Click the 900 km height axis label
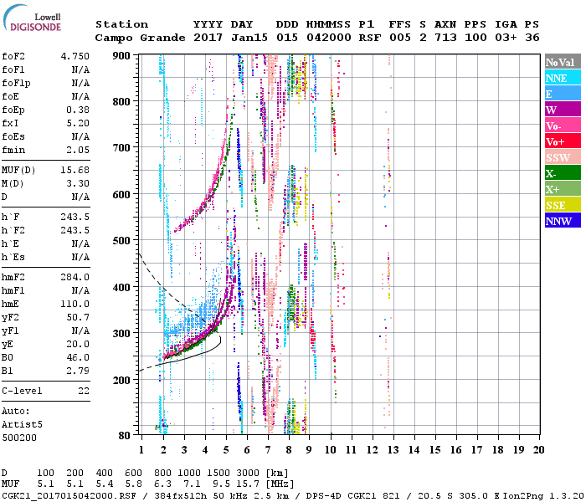The image size is (586, 502). point(121,56)
